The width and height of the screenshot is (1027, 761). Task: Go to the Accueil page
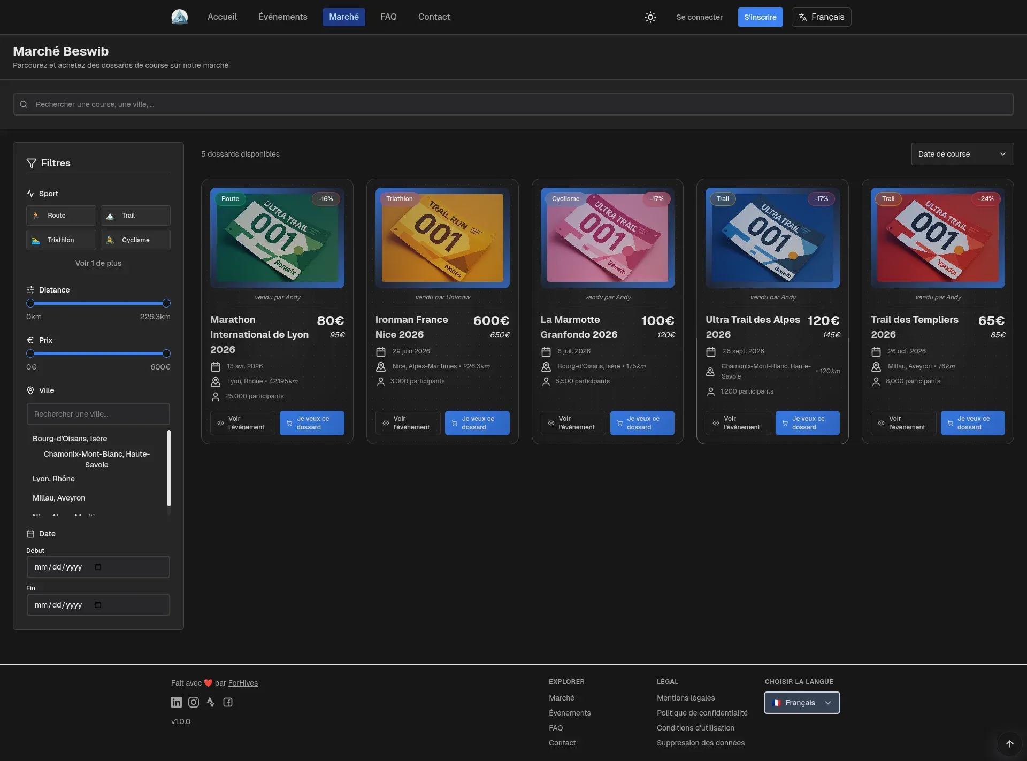click(222, 17)
